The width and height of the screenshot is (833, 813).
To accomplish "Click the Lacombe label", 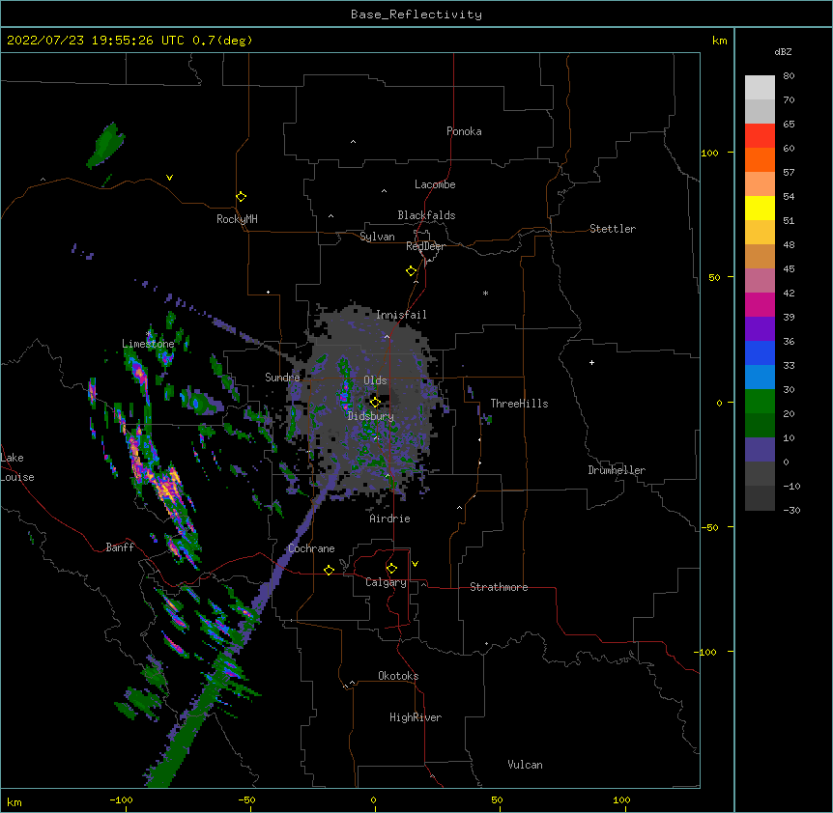I will pyautogui.click(x=435, y=184).
